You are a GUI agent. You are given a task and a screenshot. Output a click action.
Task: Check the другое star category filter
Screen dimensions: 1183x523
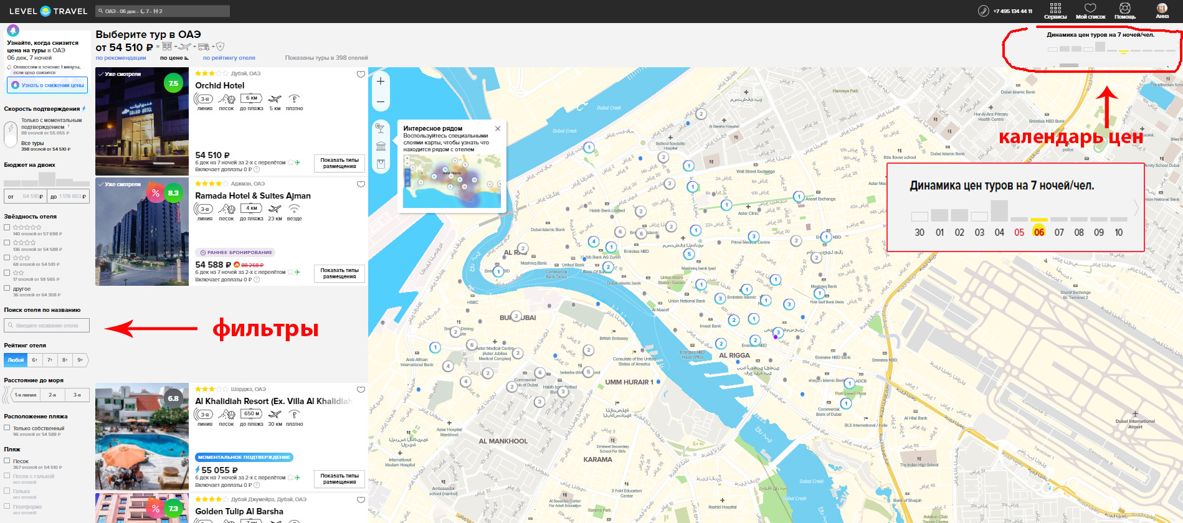(7, 288)
